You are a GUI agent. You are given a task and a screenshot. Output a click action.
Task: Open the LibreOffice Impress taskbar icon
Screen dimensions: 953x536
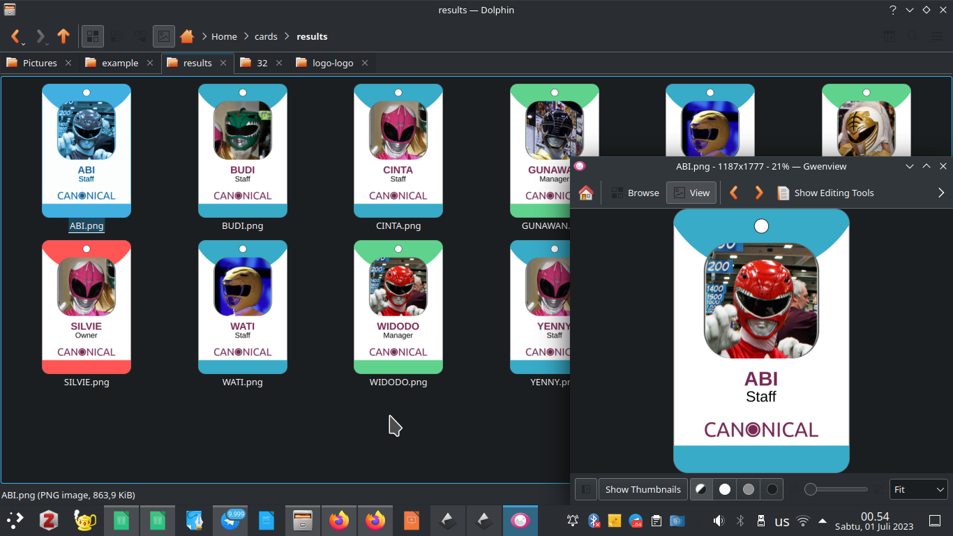[412, 521]
